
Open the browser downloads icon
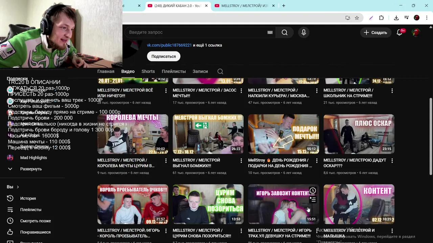(x=396, y=18)
